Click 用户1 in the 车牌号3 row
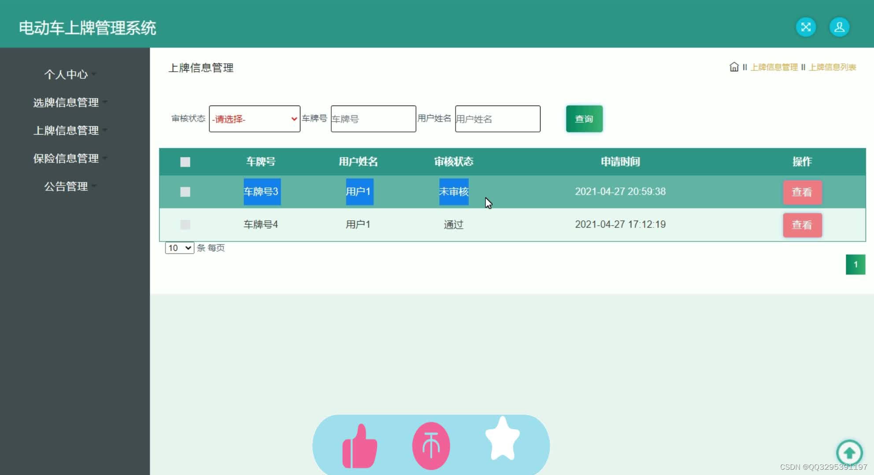The width and height of the screenshot is (874, 475). coord(359,192)
